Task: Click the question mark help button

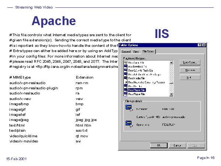Action: [x=199, y=45]
